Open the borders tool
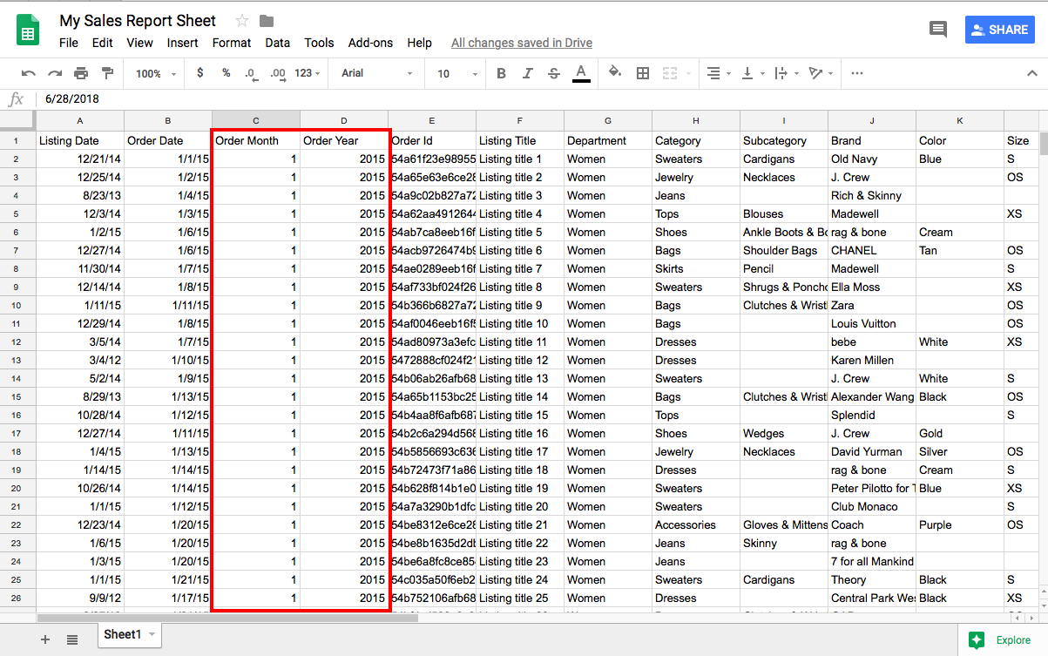 pyautogui.click(x=643, y=73)
